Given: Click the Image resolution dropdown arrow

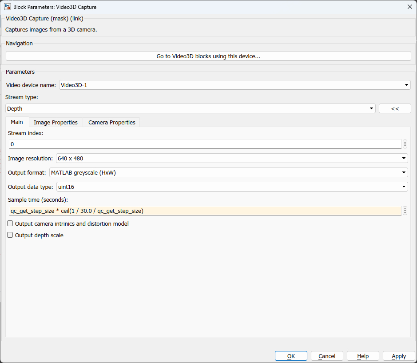Looking at the screenshot, I should (404, 158).
